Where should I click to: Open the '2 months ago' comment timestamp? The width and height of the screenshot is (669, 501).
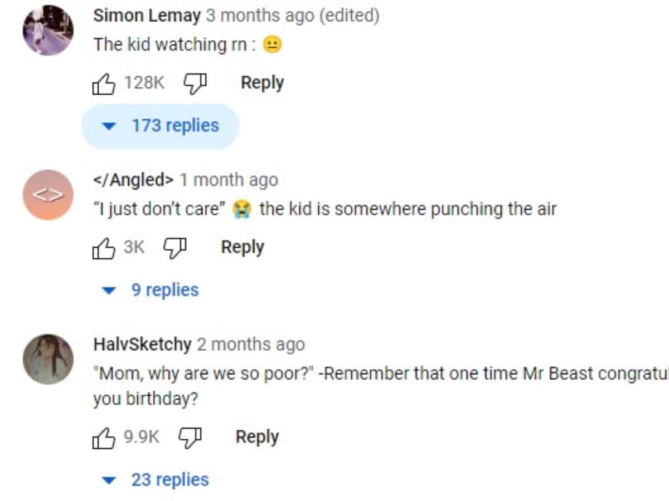coord(251,345)
